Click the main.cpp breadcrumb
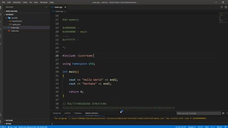Image resolution: width=228 pixels, height=128 pixels. [59, 11]
